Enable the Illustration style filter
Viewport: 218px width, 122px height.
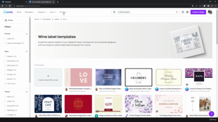5,61
